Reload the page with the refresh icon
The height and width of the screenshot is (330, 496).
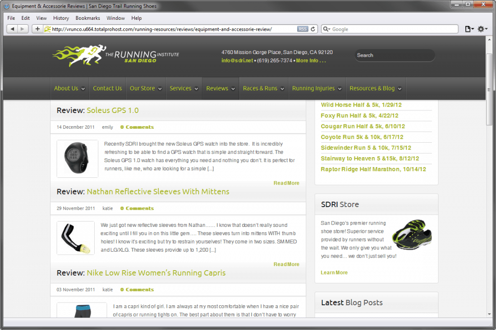click(x=313, y=29)
